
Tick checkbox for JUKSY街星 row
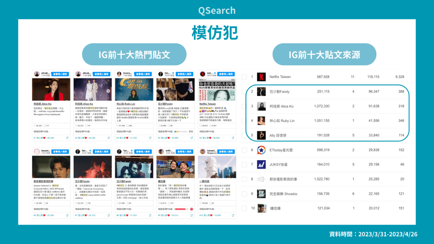point(244,165)
